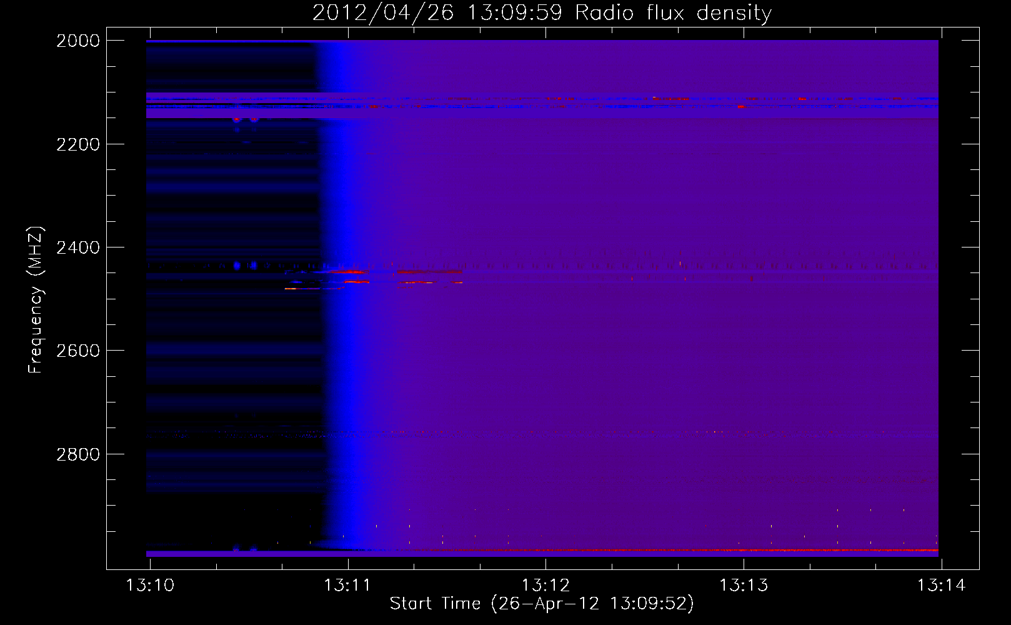Click the 13:13 time tick label

coord(744,586)
